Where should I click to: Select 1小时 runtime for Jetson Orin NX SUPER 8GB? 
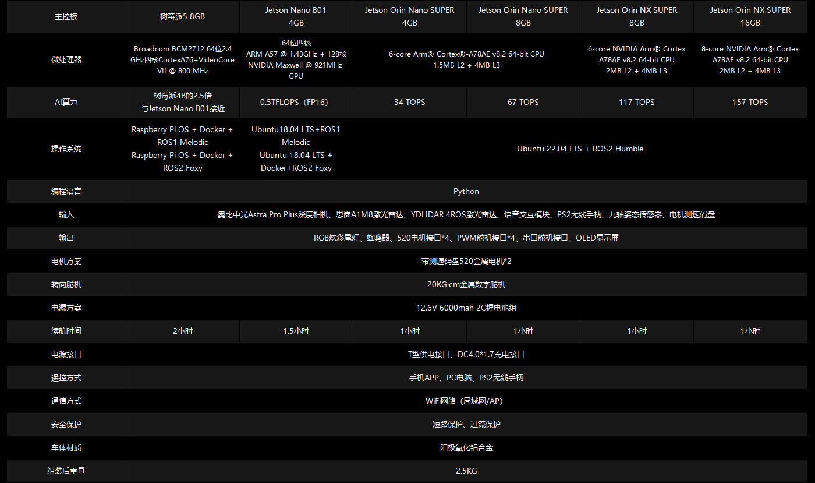pyautogui.click(x=637, y=331)
